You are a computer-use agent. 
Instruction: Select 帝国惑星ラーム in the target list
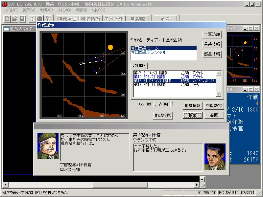pos(164,48)
